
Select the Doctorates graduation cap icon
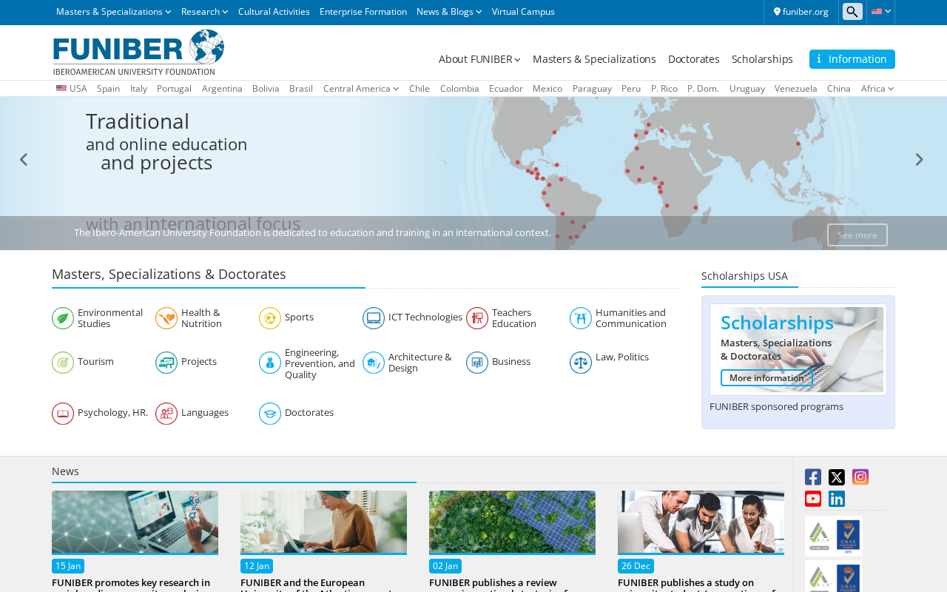click(x=270, y=414)
